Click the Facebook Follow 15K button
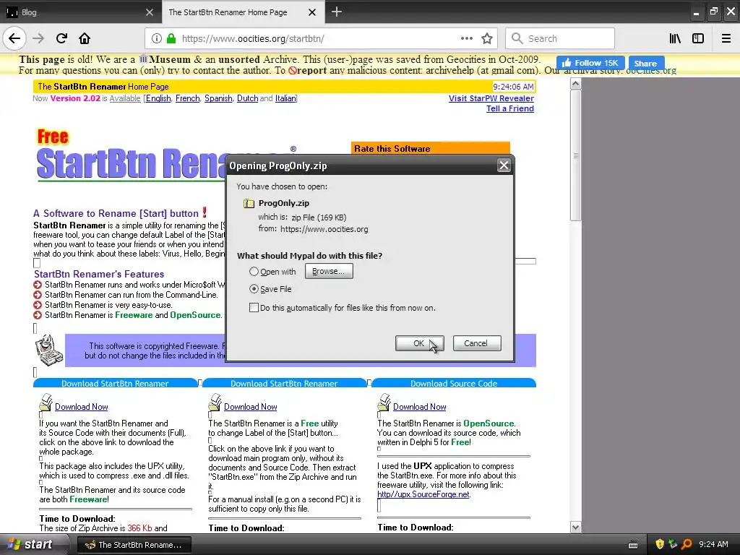Screen dimensions: 740x555 (x=590, y=63)
